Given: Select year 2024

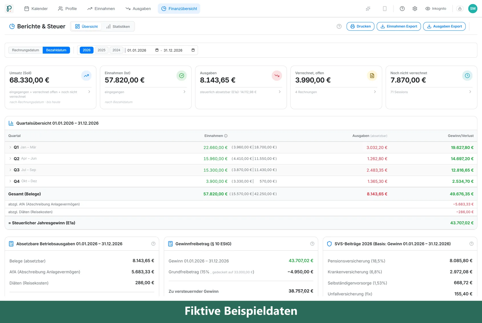Looking at the screenshot, I should (116, 50).
